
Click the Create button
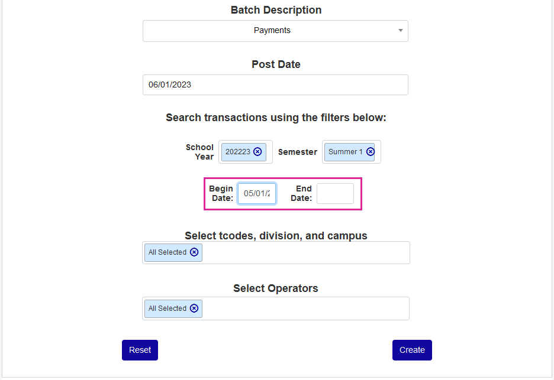412,350
